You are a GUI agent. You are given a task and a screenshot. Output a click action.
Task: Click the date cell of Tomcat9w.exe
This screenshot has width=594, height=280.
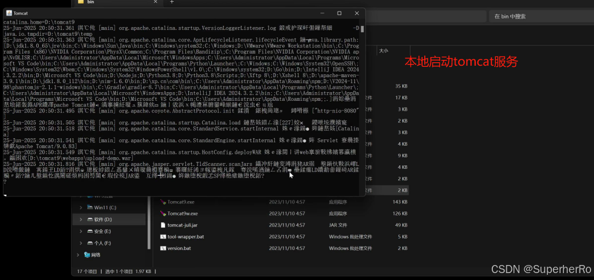287,214
